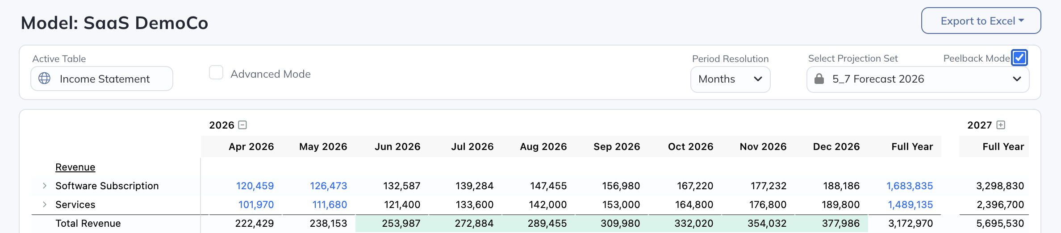Click the Jun 2026 column header

click(397, 146)
